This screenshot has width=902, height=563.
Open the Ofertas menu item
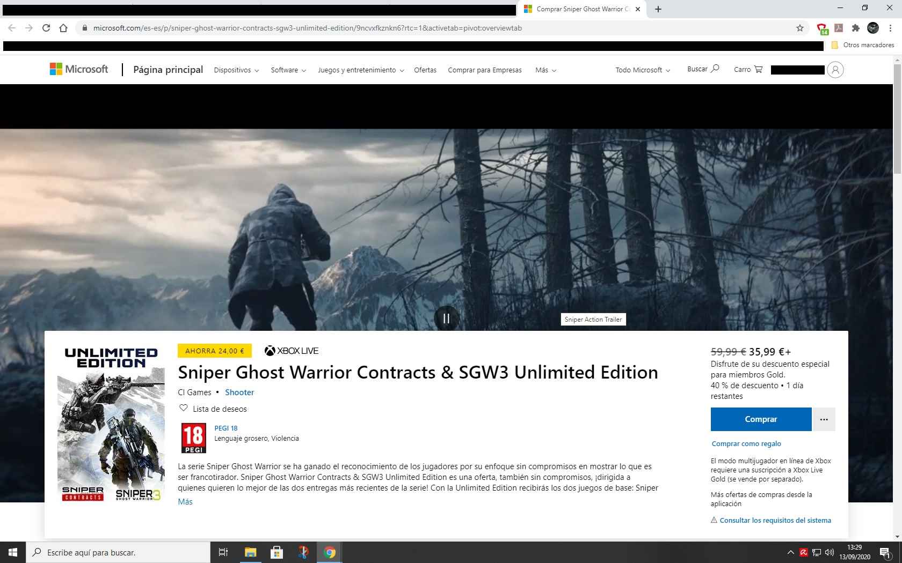(x=425, y=70)
